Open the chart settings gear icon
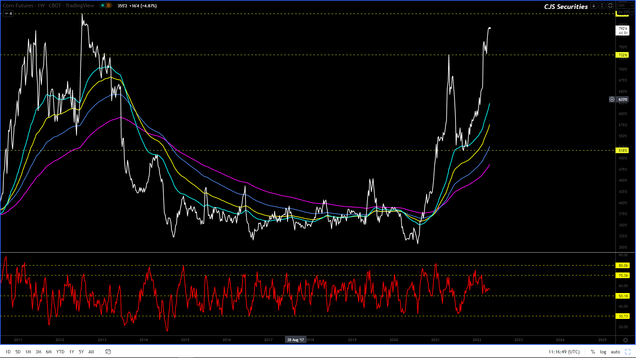Viewport: 636px width, 358px height. click(x=625, y=340)
